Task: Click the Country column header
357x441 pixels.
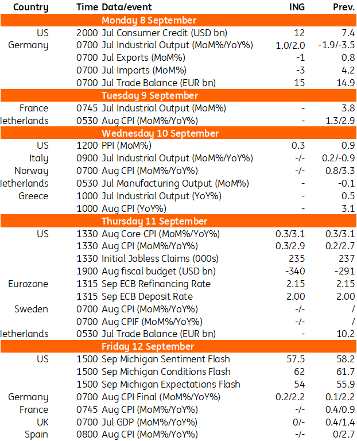Action: (30, 7)
